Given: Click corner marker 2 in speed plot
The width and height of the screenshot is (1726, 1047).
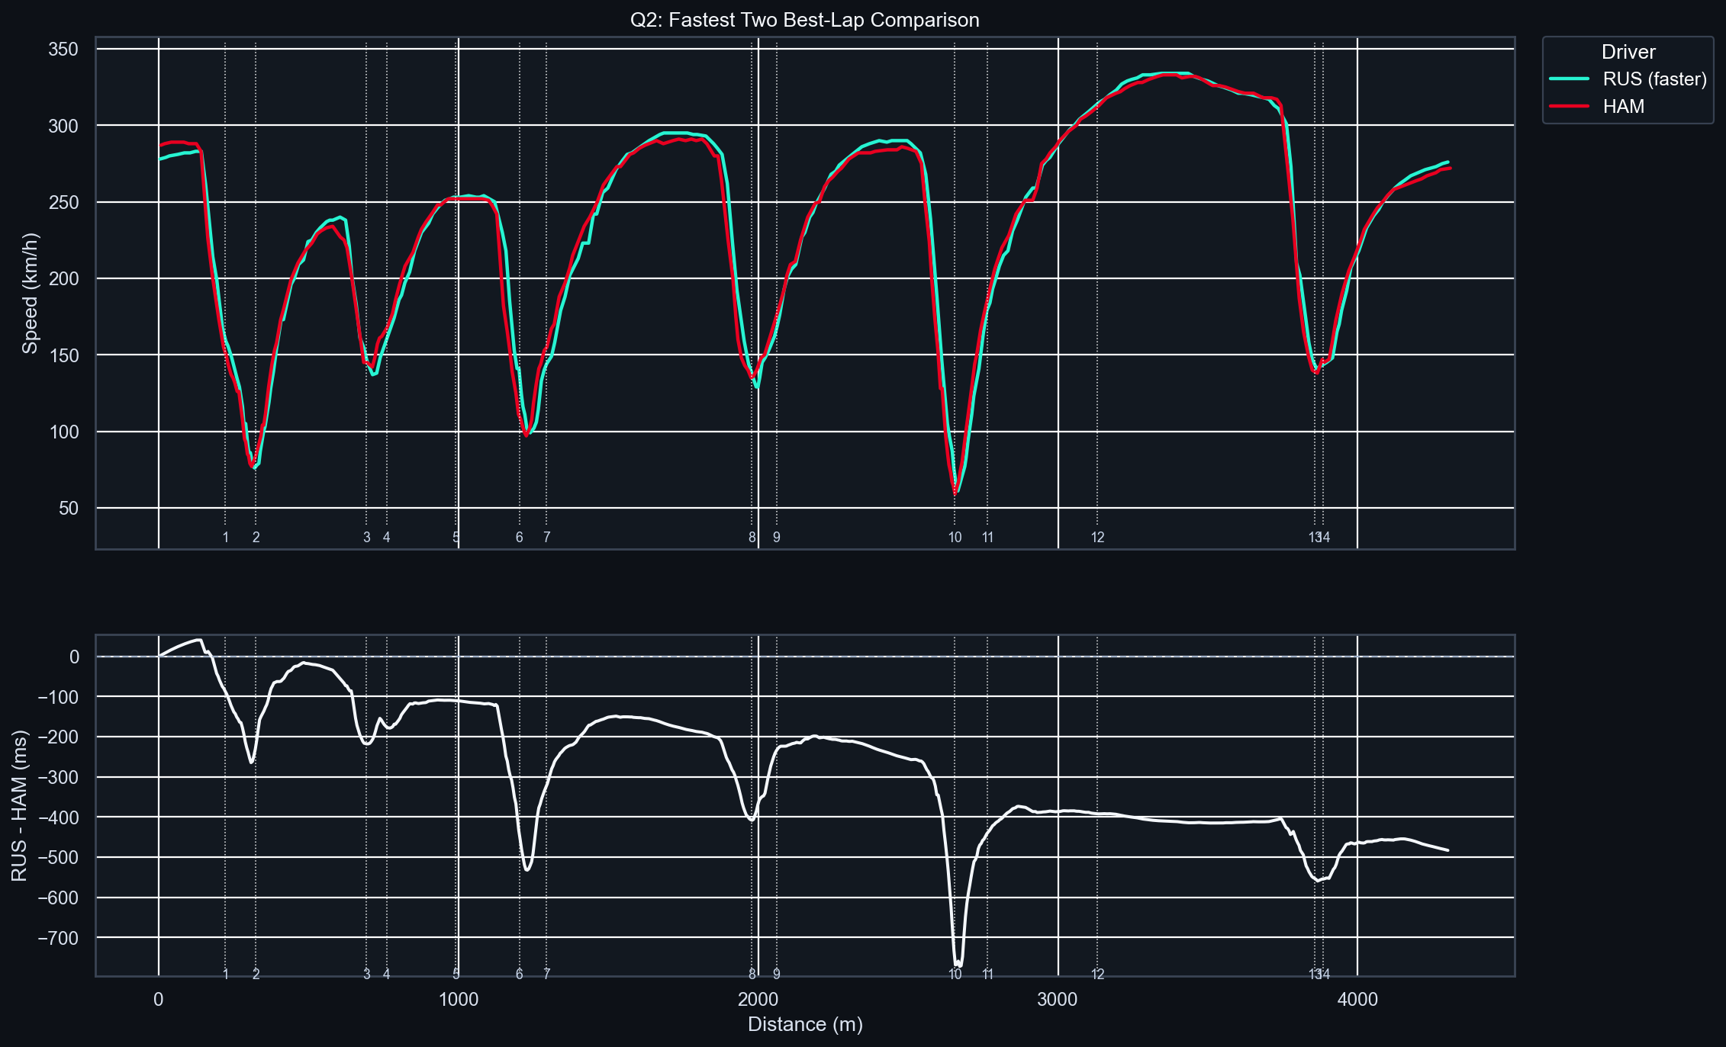Looking at the screenshot, I should point(256,538).
